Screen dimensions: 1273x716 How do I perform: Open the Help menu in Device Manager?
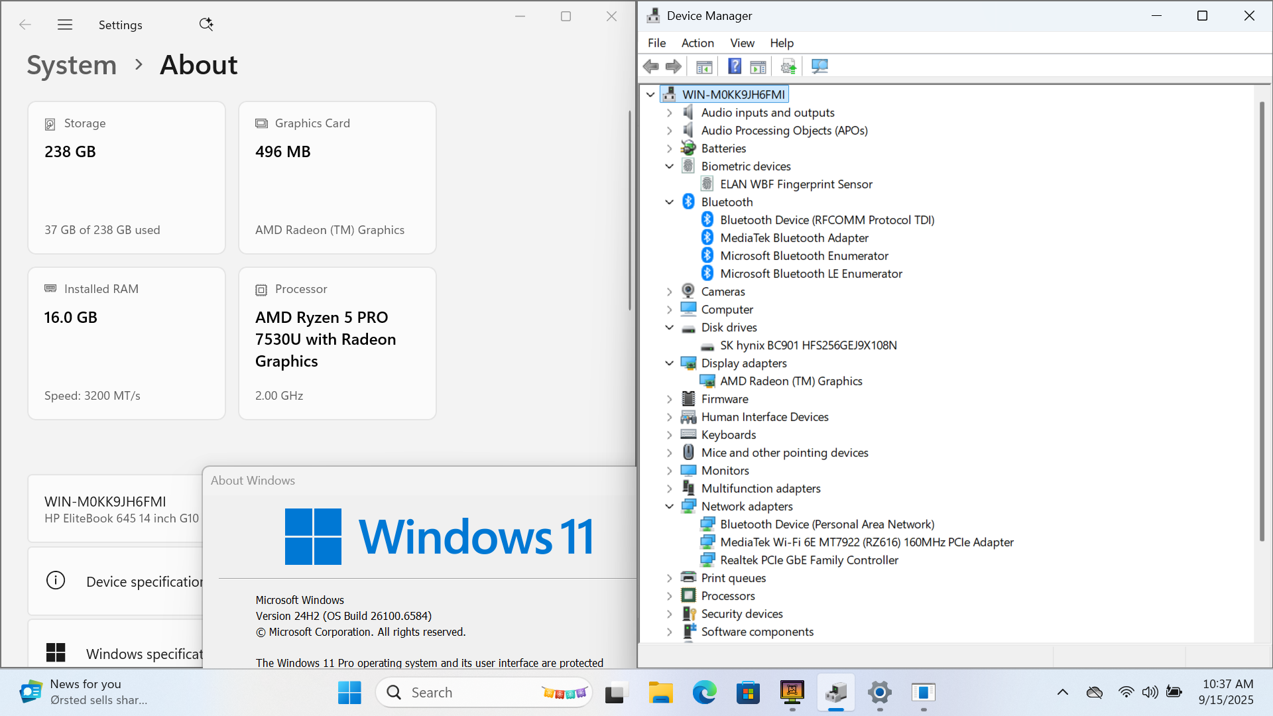coord(782,43)
